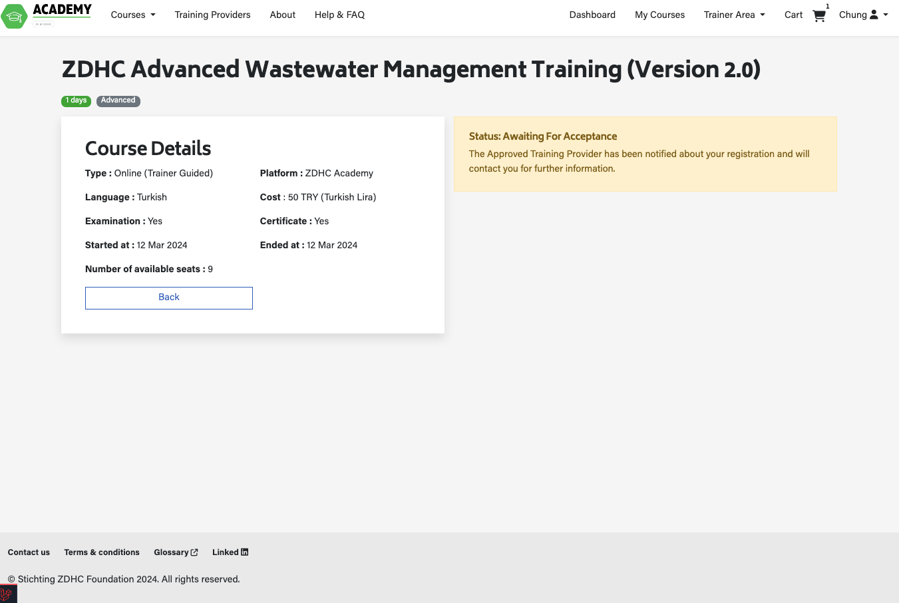Click 'Number of available seats : 9'
This screenshot has width=899, height=603.
coord(149,269)
